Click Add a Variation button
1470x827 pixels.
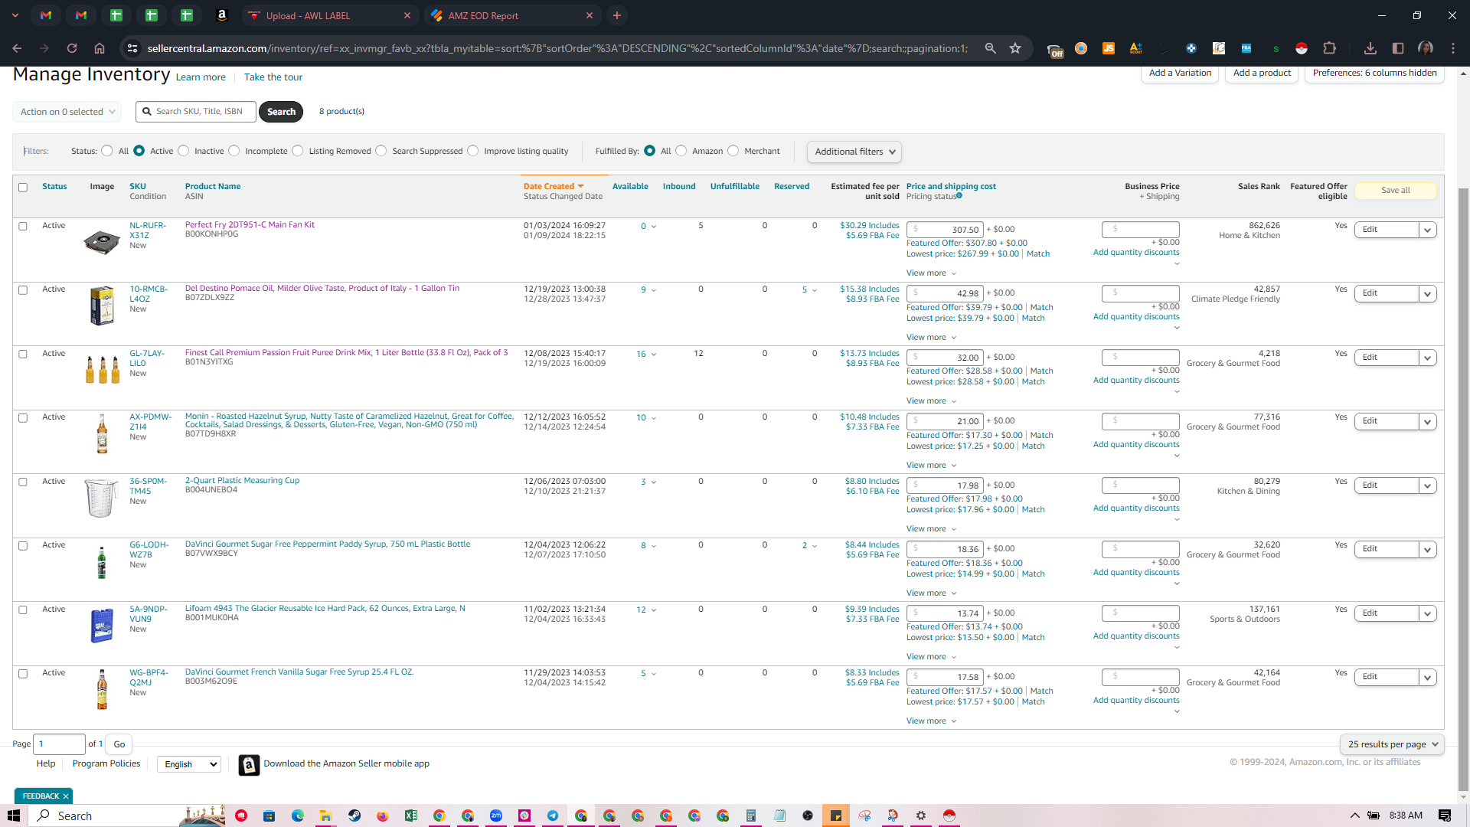[x=1180, y=74]
